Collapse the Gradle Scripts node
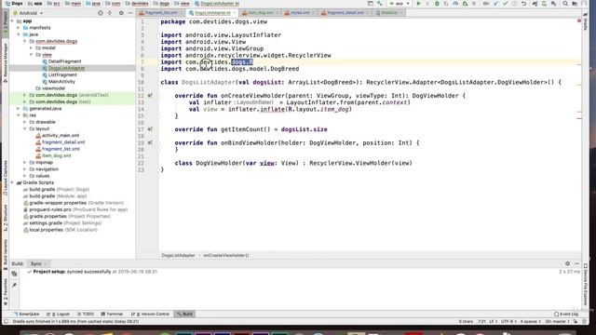The height and width of the screenshot is (335, 596). pyautogui.click(x=12, y=182)
